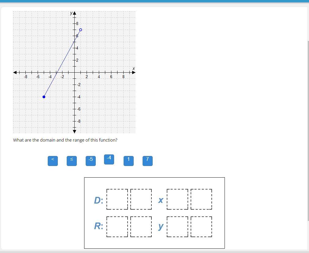This screenshot has height=253, width=309.
Task: Click the filled blue endpoint on the graph
Action: pyautogui.click(x=44, y=97)
